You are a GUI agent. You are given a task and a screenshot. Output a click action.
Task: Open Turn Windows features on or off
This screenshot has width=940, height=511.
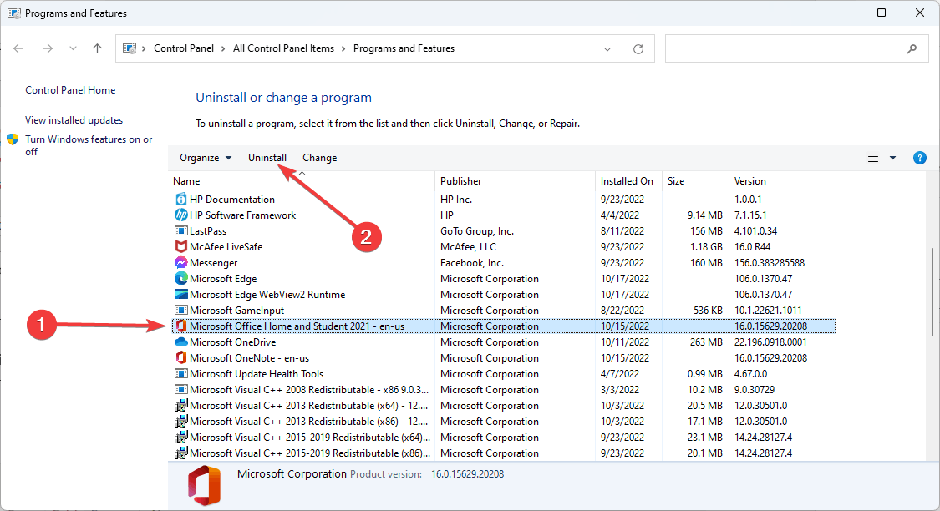88,145
